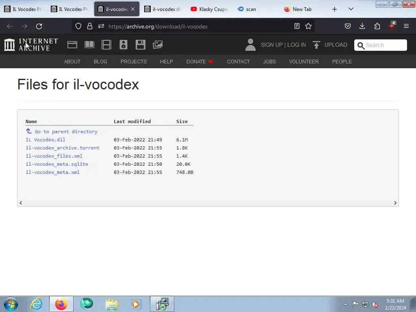Open PEOPLE menu item
This screenshot has width=416, height=312.
coord(342,62)
